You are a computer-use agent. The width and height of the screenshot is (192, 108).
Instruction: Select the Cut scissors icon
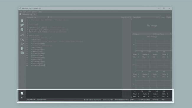22,44
